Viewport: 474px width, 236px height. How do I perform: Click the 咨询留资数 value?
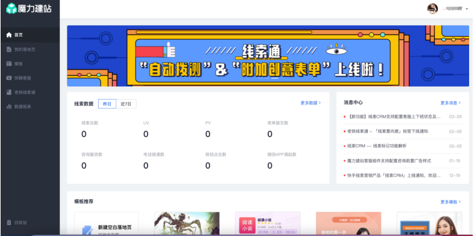(84, 166)
